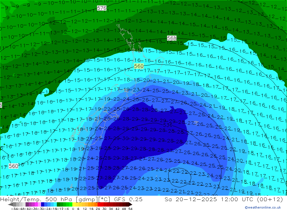Click the 576 height contour label

102,8
